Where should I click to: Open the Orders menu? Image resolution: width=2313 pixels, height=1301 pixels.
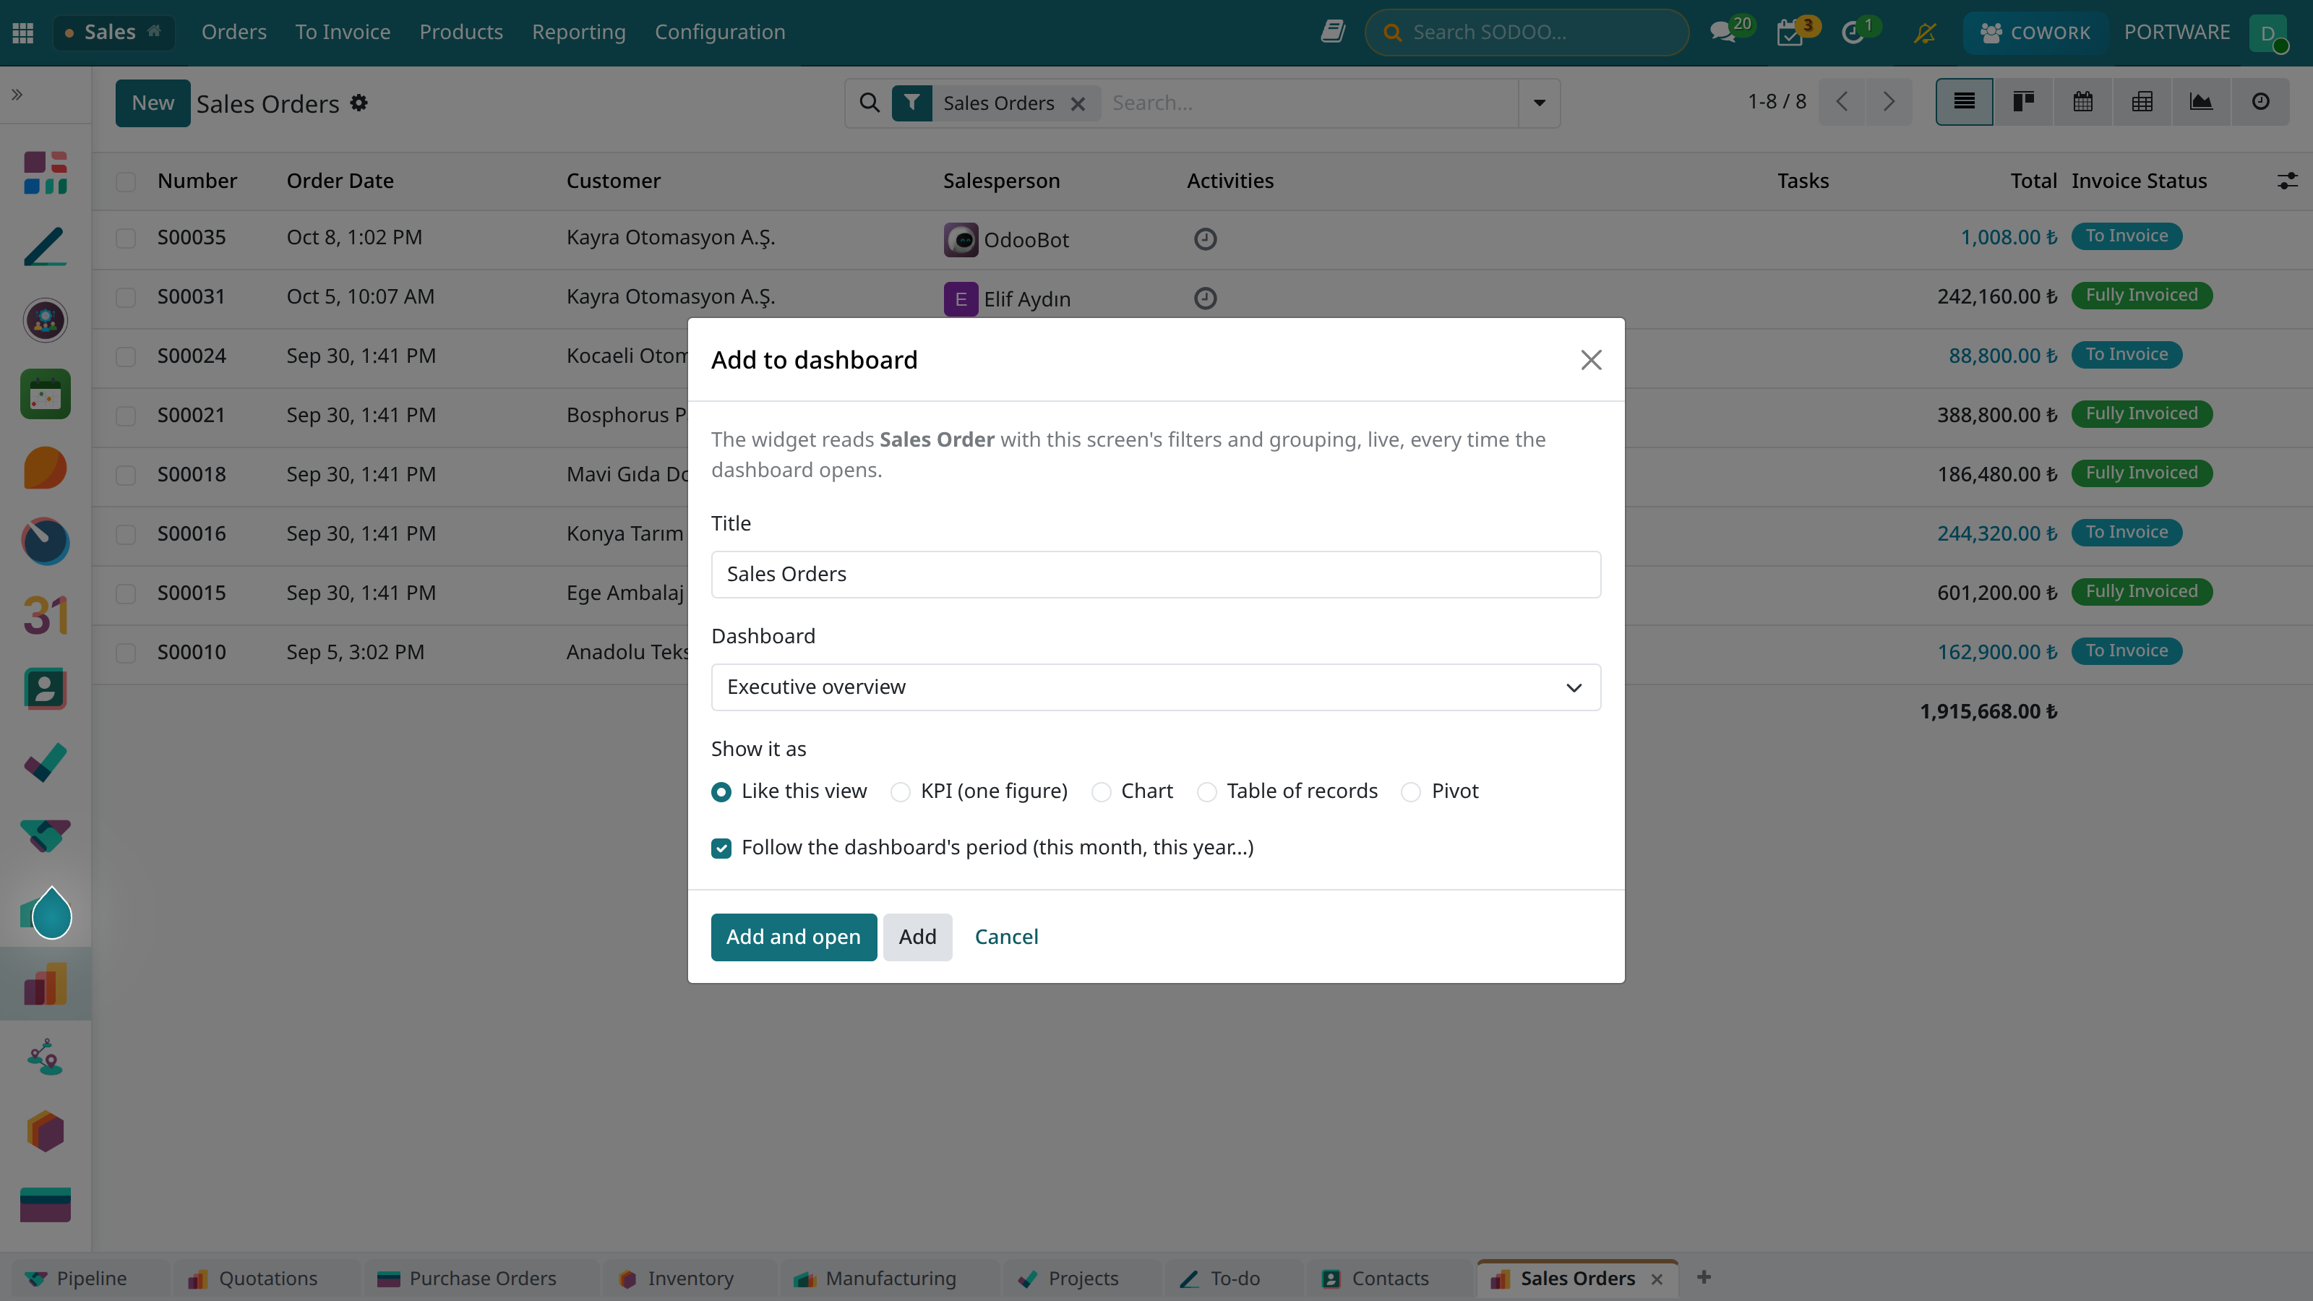pyautogui.click(x=233, y=33)
